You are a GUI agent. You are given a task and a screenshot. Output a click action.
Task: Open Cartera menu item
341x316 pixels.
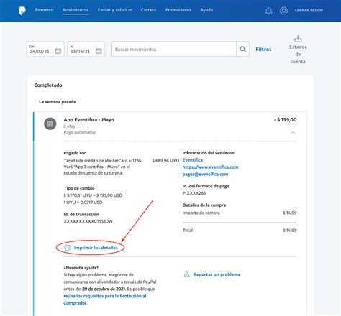coord(148,10)
